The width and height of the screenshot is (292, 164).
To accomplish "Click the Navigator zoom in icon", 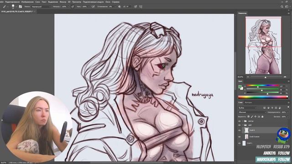I will pos(285,77).
